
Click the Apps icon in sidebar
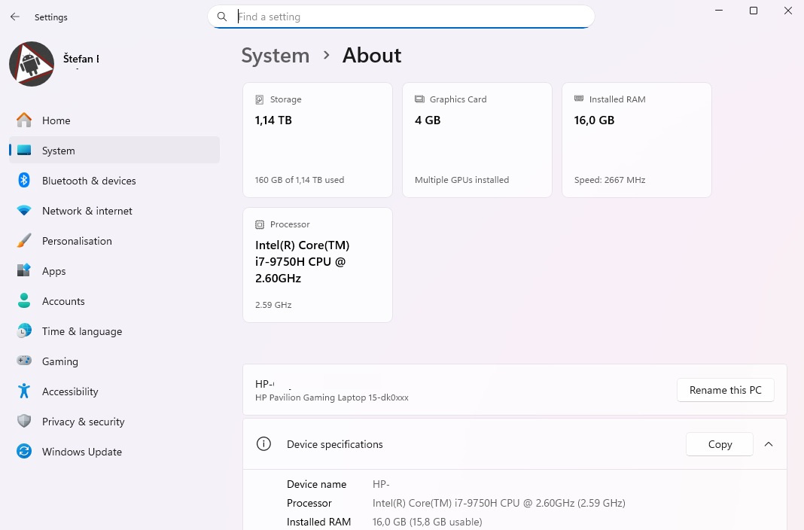tap(24, 270)
